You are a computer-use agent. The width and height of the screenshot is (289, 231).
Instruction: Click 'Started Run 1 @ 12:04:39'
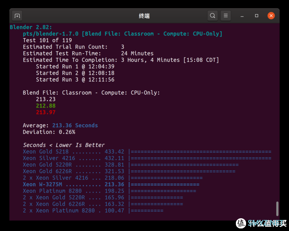point(75,66)
